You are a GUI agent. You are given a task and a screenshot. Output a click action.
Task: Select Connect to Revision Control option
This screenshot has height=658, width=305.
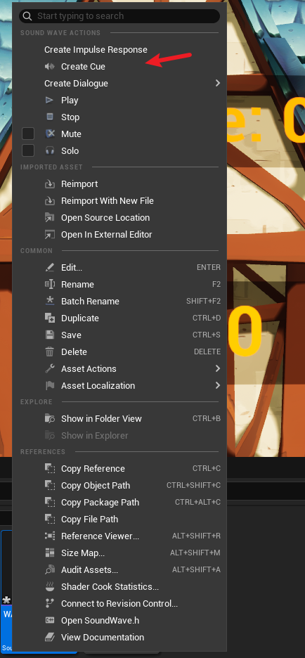point(119,603)
